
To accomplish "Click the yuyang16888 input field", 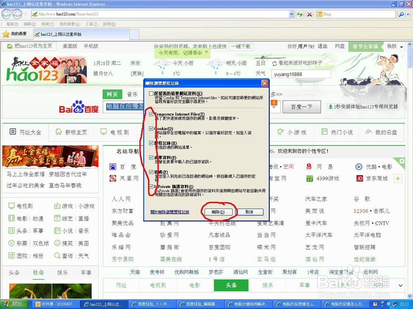I will pyautogui.click(x=301, y=74).
